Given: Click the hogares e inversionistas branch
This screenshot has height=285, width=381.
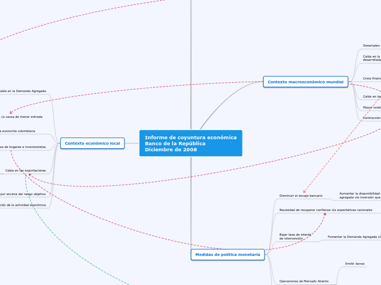Looking at the screenshot, I should click(23, 147).
